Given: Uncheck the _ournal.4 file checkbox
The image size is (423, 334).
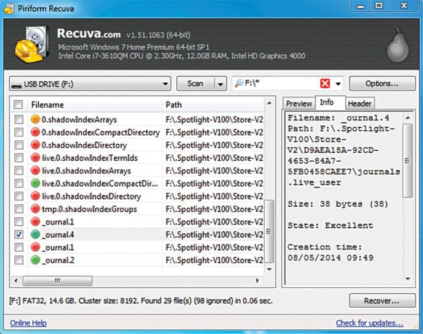Looking at the screenshot, I should 19,235.
